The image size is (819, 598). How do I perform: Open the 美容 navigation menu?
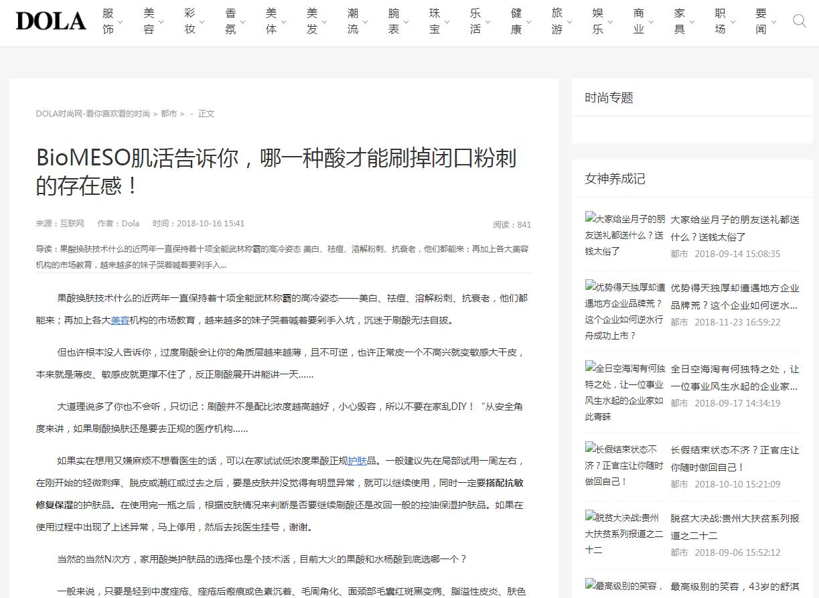[x=149, y=21]
